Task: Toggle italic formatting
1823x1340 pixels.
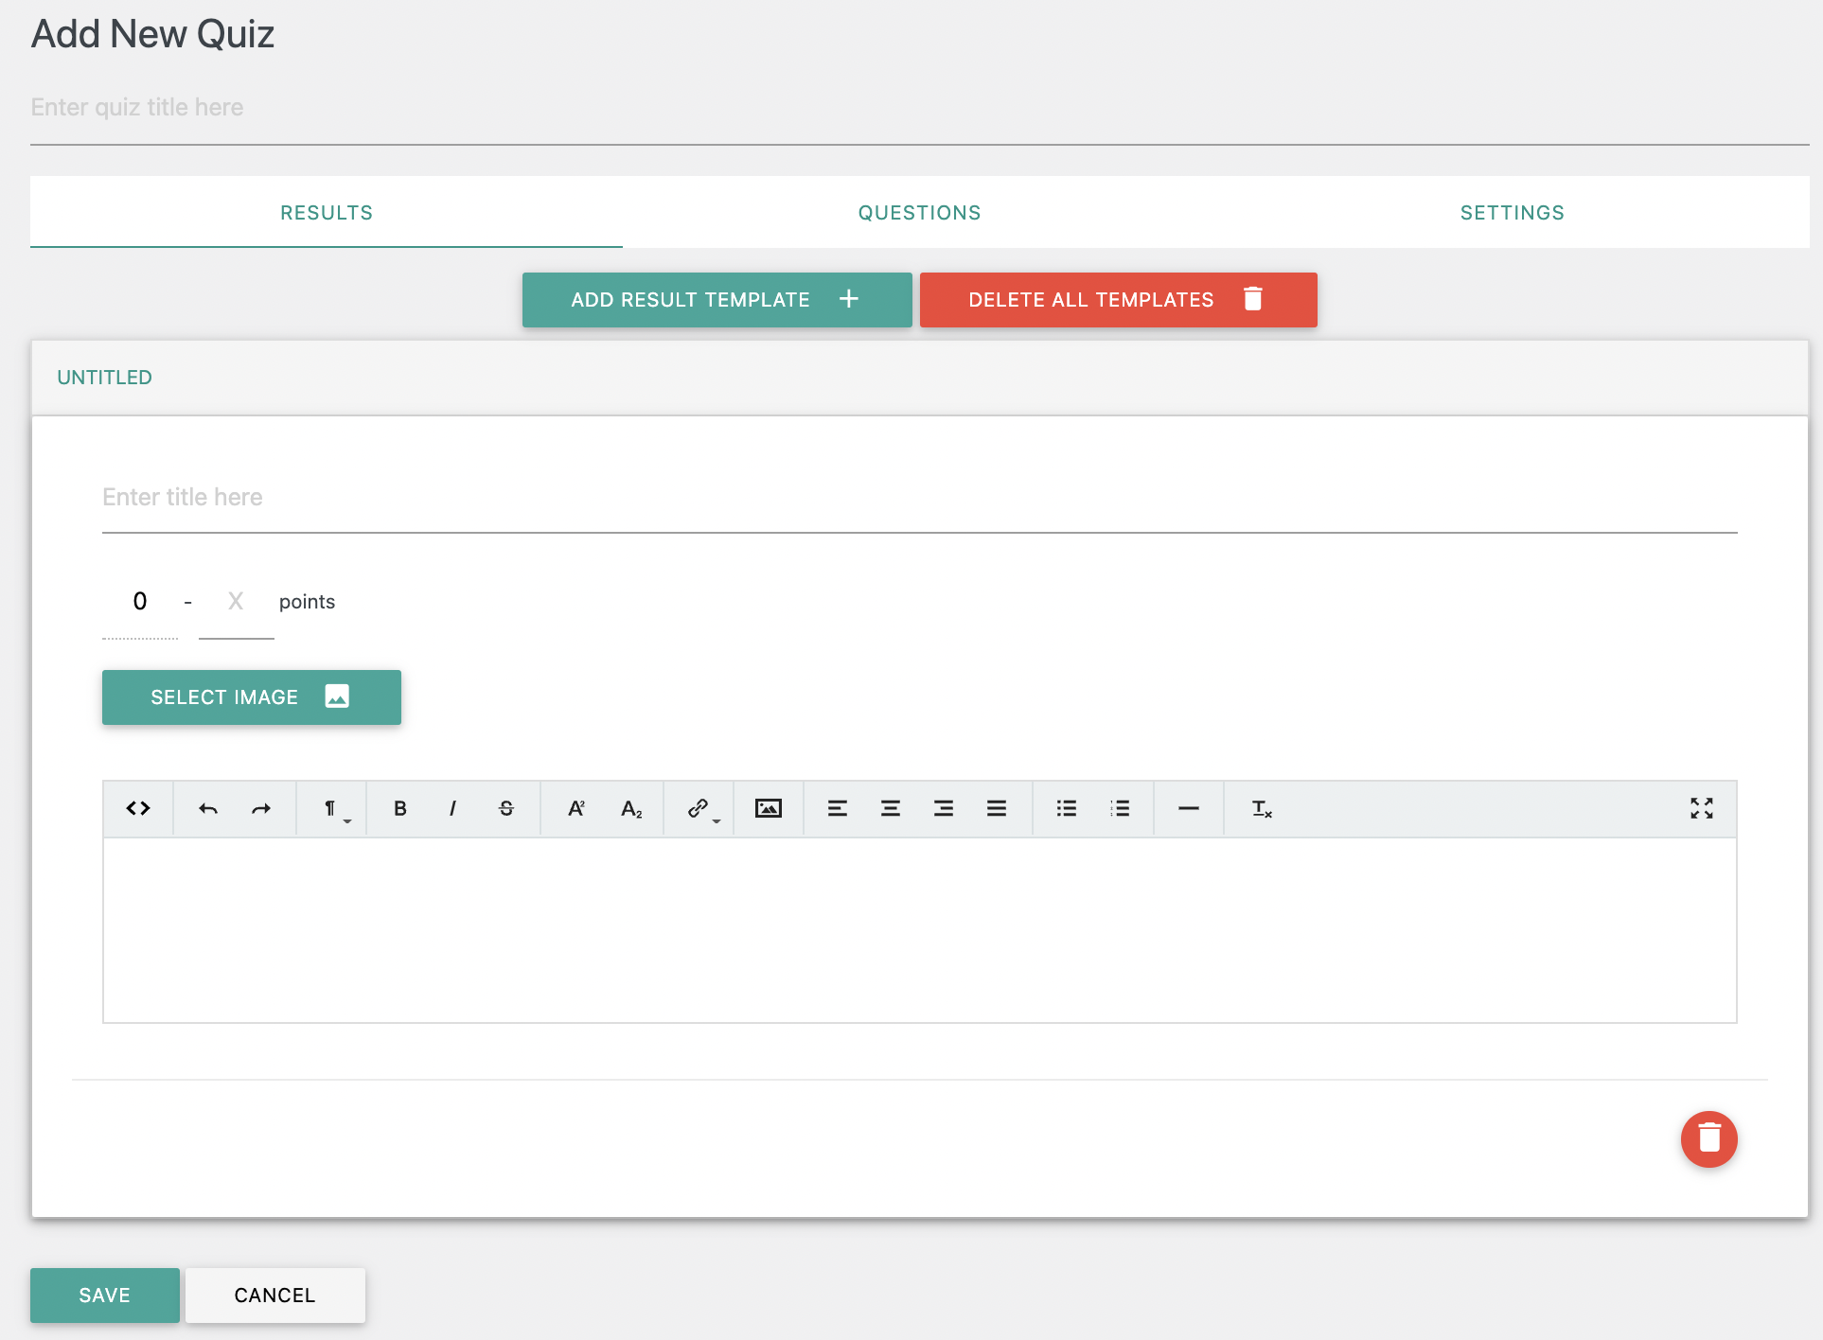Action: click(x=452, y=808)
